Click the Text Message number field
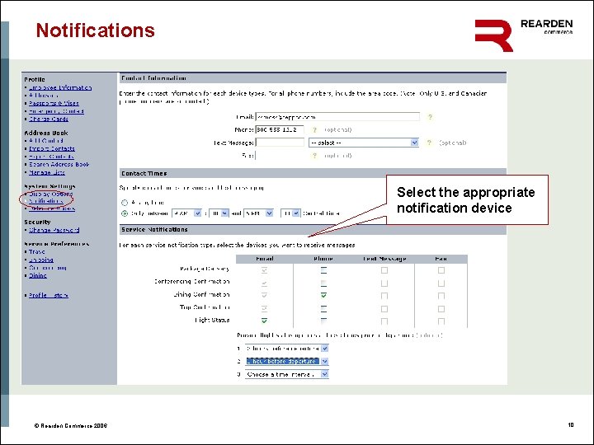The width and height of the screenshot is (594, 445). pyautogui.click(x=280, y=143)
